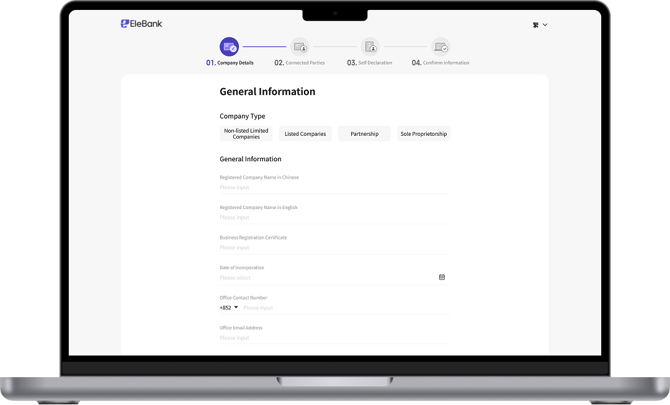
Task: Open the calendar icon for Date of Incorporation
Action: point(442,277)
